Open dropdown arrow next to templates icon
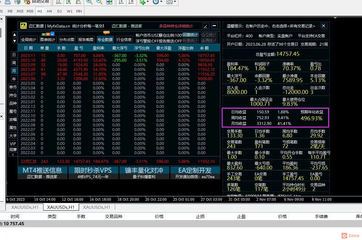 click(x=175, y=2)
